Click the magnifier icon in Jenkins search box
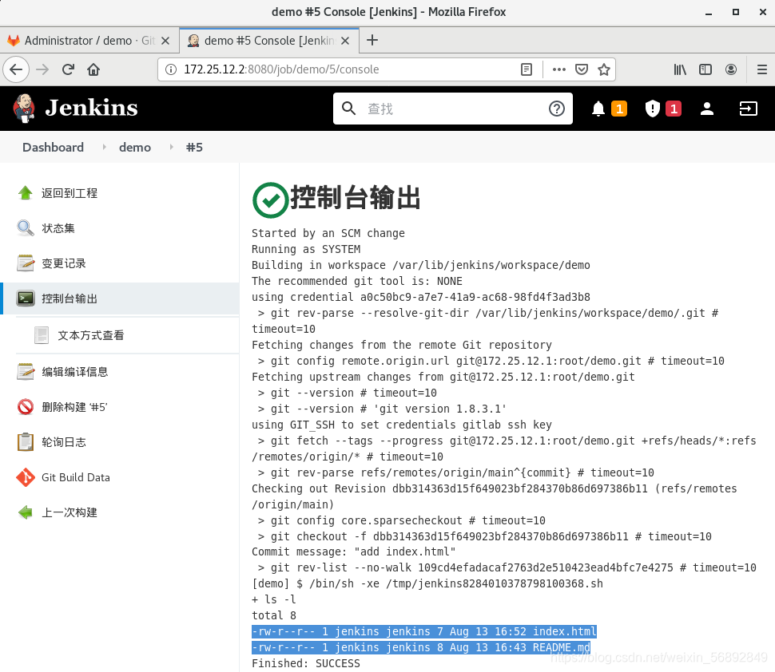The height and width of the screenshot is (672, 775). [348, 109]
